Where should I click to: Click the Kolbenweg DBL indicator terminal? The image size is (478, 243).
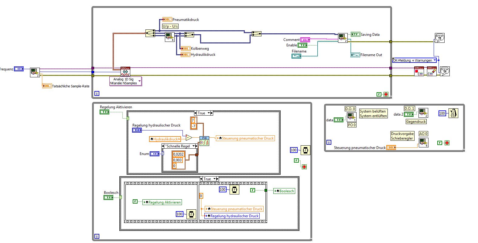click(x=185, y=49)
